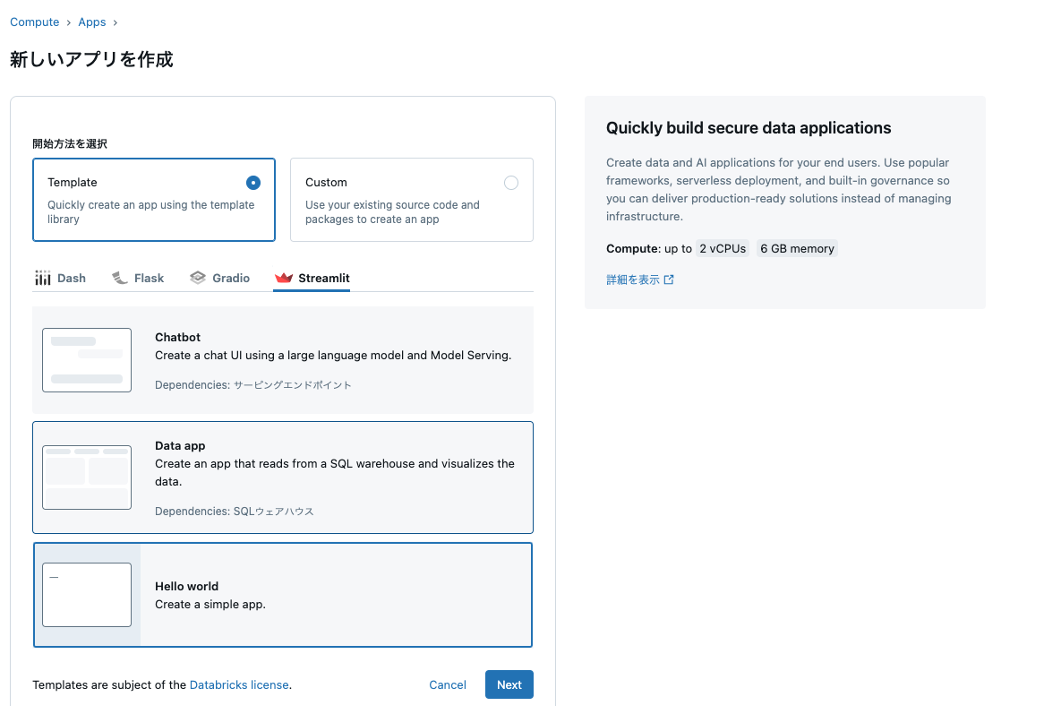The width and height of the screenshot is (1061, 714).
Task: Click the Compute breadcrumb link
Action: 35,22
